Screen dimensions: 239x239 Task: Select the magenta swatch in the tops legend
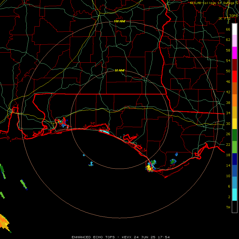[x=234, y=53]
